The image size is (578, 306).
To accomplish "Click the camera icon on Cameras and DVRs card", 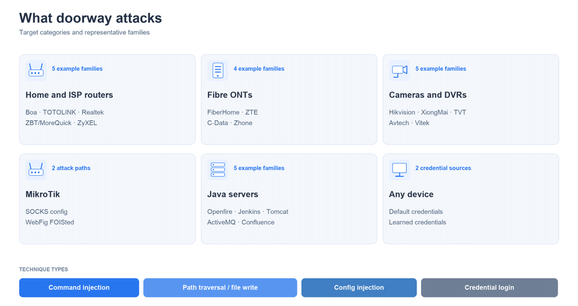I will pos(400,71).
